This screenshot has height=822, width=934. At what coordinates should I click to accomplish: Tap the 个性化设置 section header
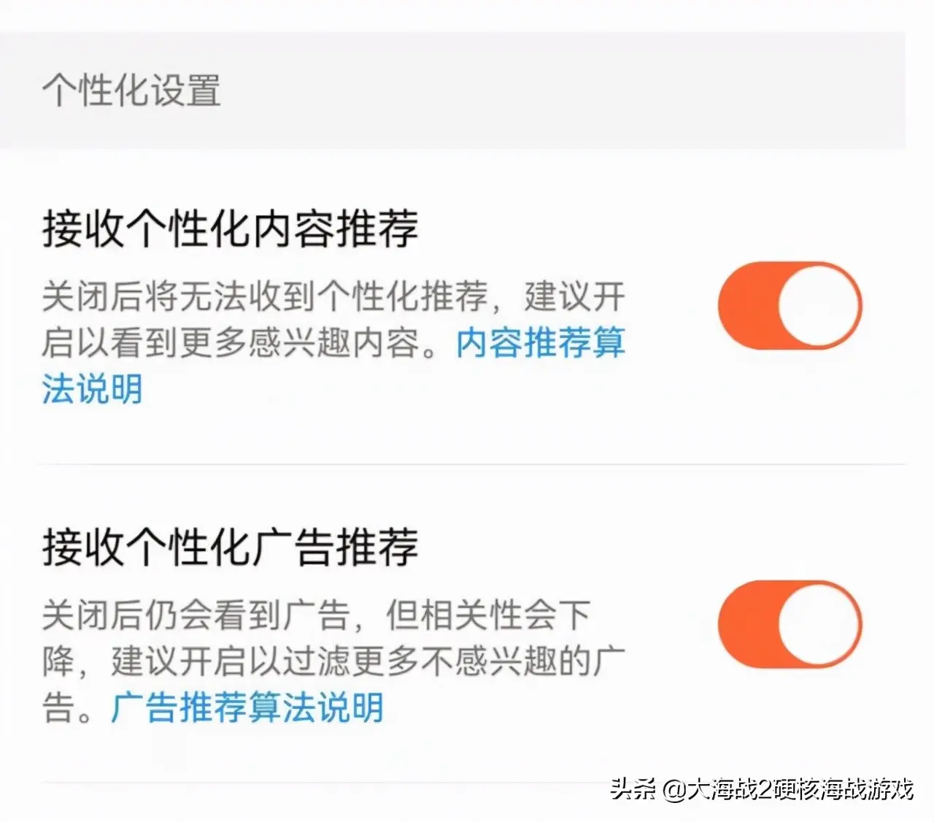pos(131,91)
